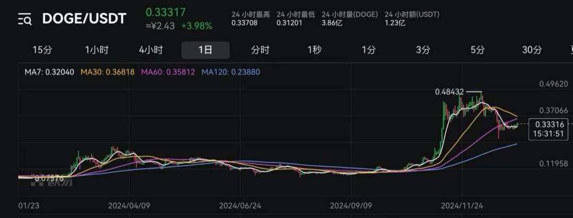Click the ≈¥2.43 converted price
Viewport: 573px width, 218px height.
(x=160, y=26)
